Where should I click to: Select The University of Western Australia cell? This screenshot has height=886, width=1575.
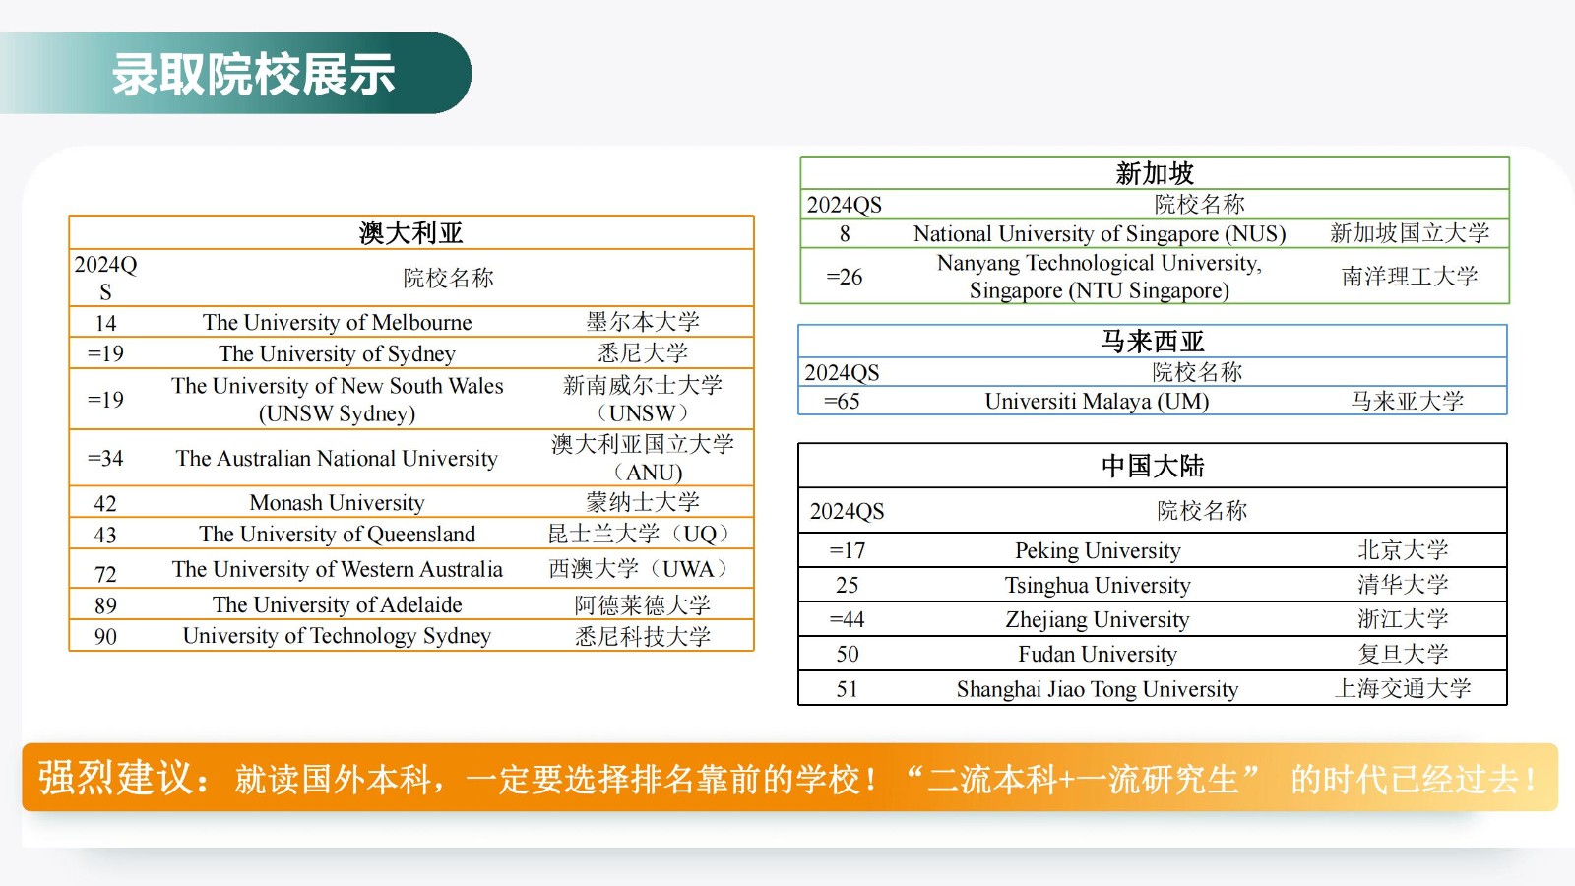point(338,569)
